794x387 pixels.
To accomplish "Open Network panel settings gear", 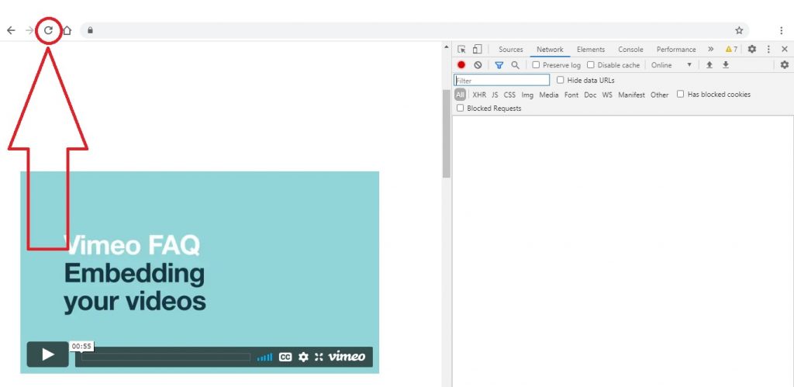I will tap(785, 65).
